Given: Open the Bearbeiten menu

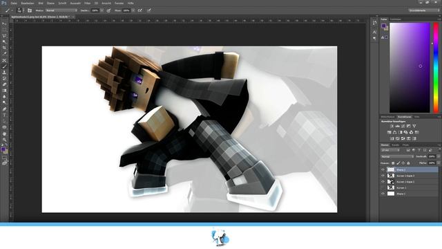Looking at the screenshot, I should tap(28, 3).
